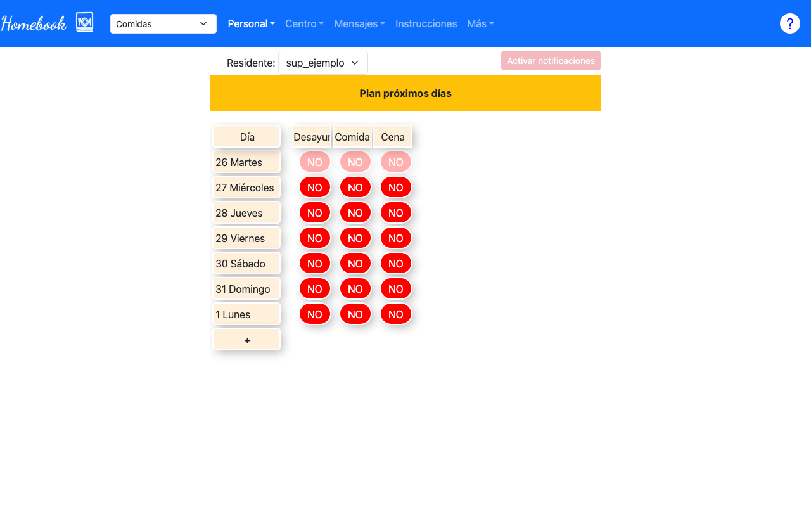Select the 29 Viernes day row
This screenshot has width=811, height=507.
pos(247,238)
